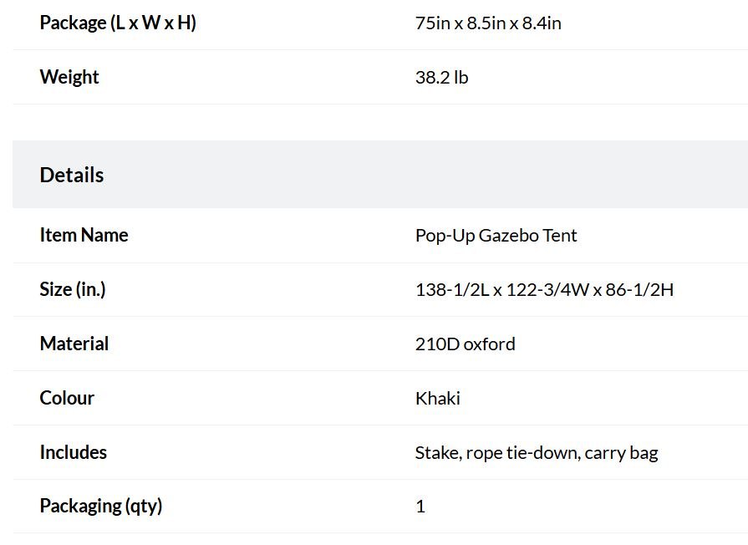Select the 38.2 lb weight value

pos(442,77)
